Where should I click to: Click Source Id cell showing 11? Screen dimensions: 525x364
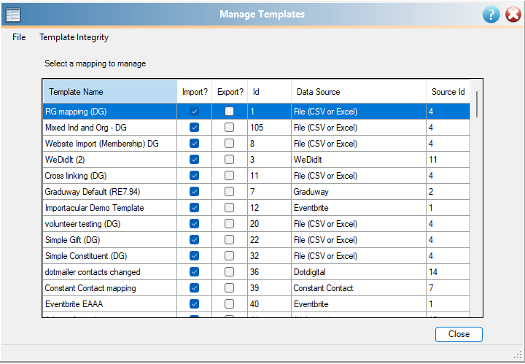tap(448, 160)
